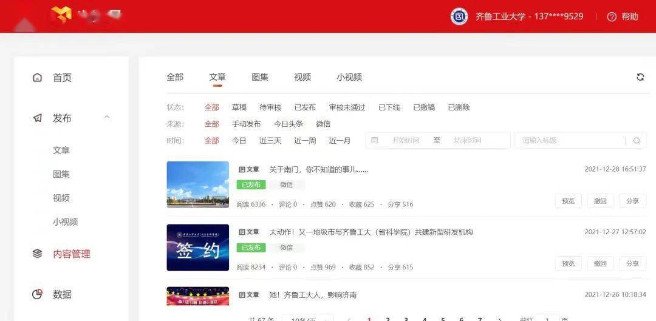Open 首页 in the sidebar
Image resolution: width=656 pixels, height=321 pixels.
coord(62,78)
